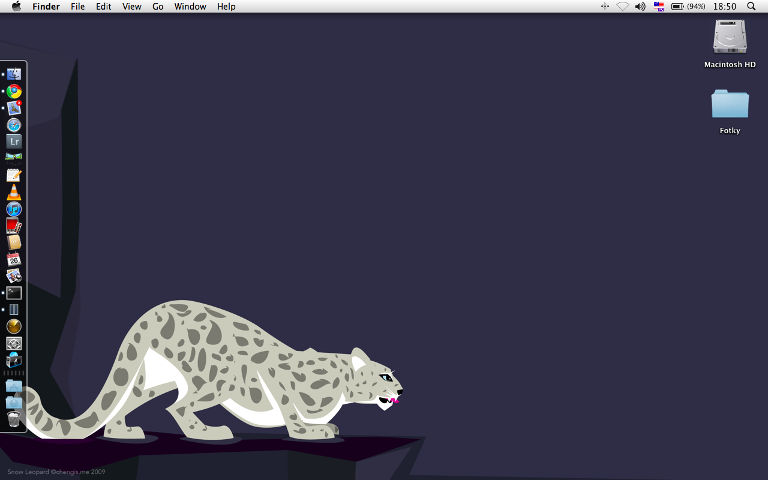
Task: Open the Window menu
Action: [x=190, y=6]
